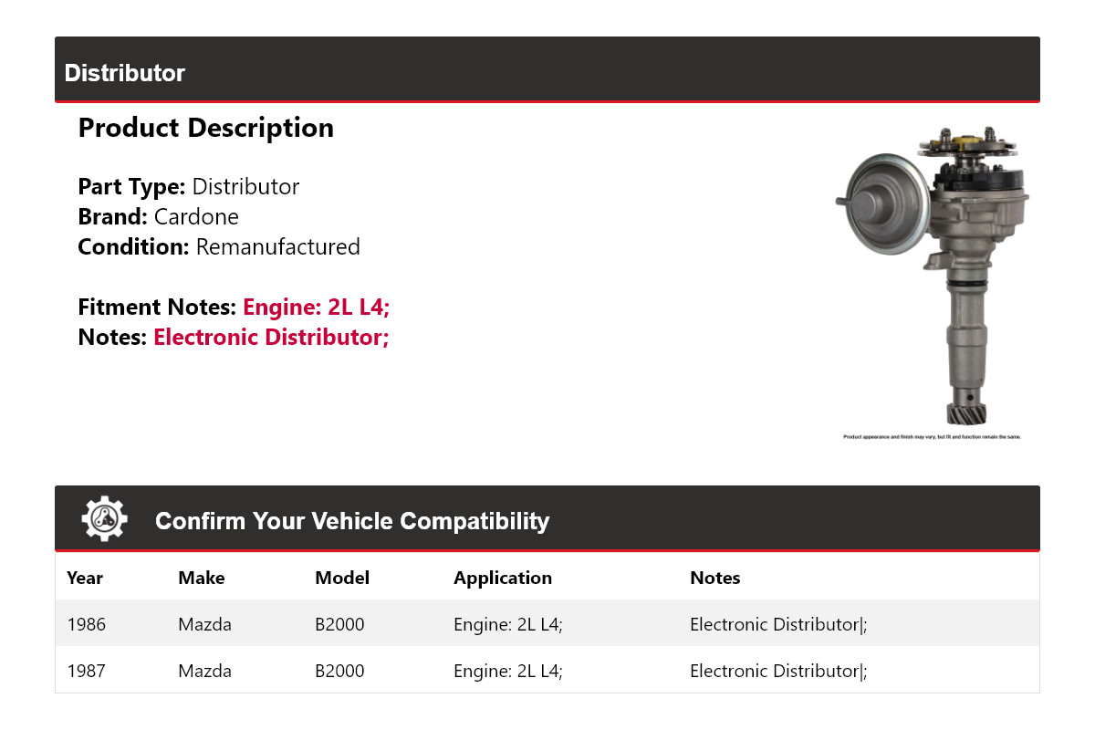Click the red 'Engine: 2L L4;' fitment note
1095x730 pixels.
[316, 308]
